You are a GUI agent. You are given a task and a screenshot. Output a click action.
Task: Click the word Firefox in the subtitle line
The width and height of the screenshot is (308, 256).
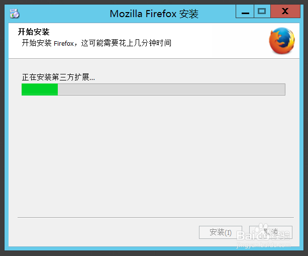(64, 43)
